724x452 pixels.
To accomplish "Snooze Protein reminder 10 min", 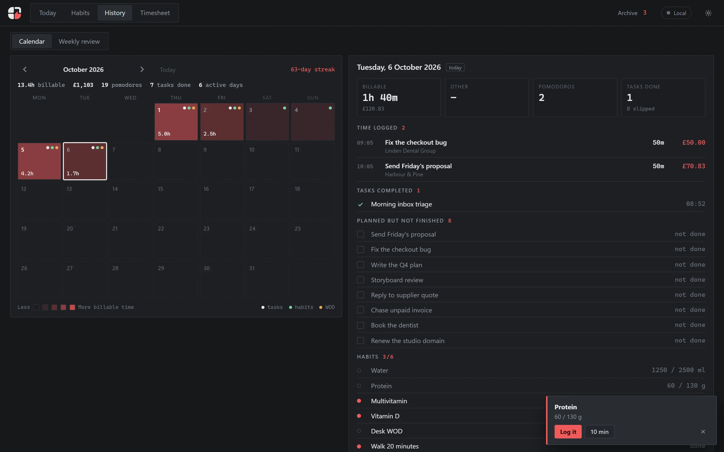I will point(599,432).
